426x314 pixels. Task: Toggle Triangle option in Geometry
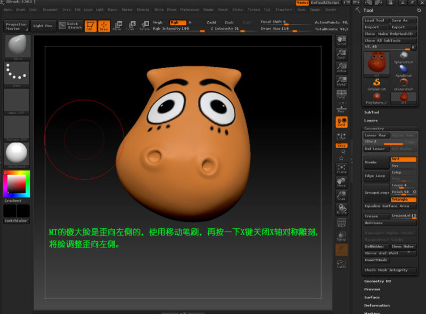[x=404, y=200]
